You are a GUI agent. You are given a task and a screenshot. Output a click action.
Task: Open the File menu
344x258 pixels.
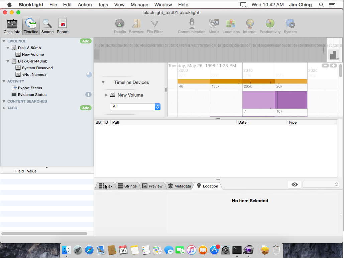53,5
